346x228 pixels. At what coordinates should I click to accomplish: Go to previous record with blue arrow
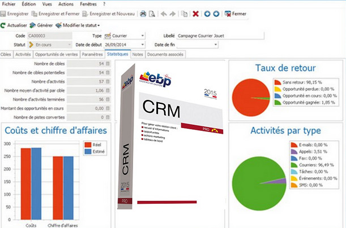point(207,13)
